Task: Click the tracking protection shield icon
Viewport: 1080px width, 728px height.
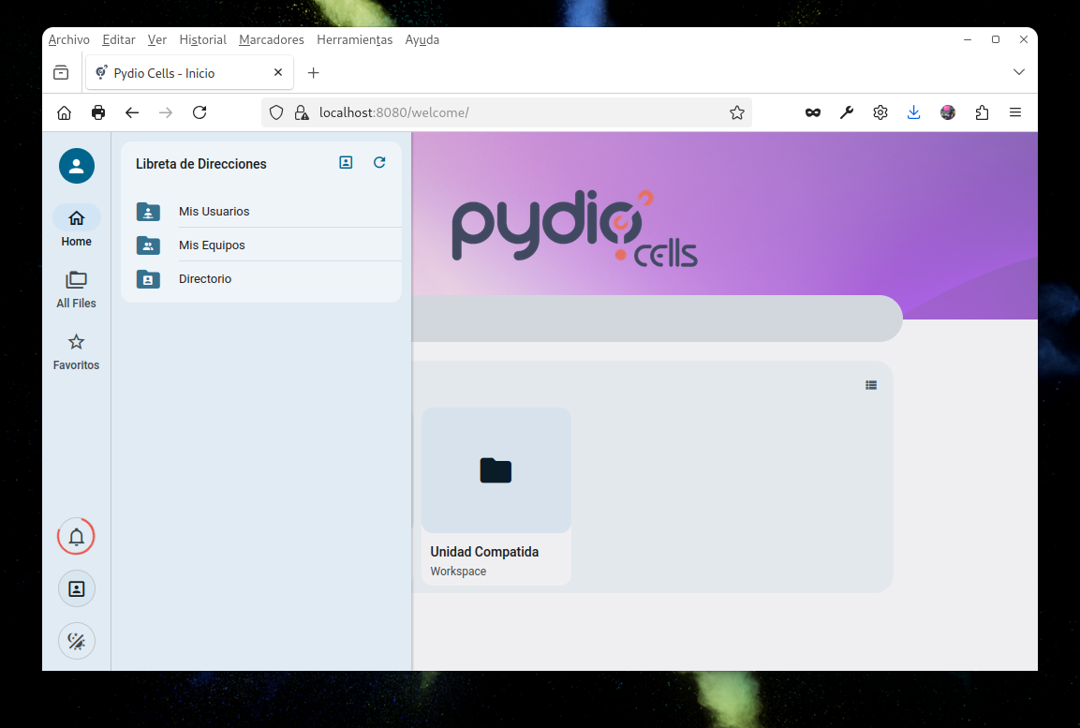Action: (276, 112)
